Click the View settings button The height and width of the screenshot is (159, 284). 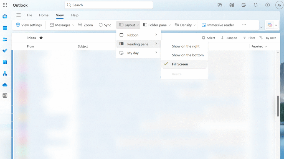pyautogui.click(x=29, y=25)
